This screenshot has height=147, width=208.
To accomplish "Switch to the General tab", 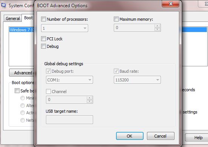I will coord(12,18).
